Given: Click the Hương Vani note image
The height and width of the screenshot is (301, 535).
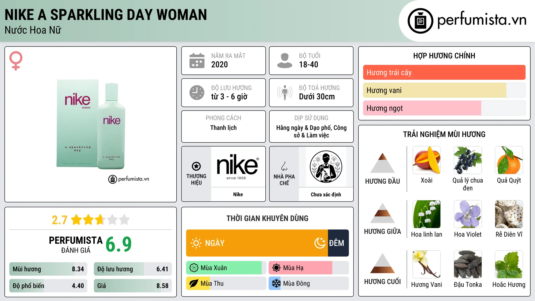Looking at the screenshot, I should point(427,264).
